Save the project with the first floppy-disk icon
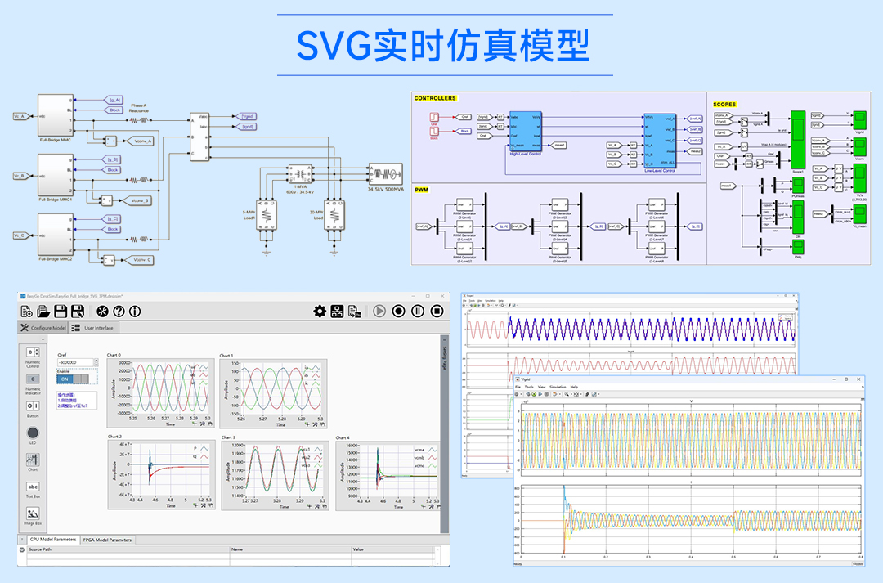 (61, 311)
